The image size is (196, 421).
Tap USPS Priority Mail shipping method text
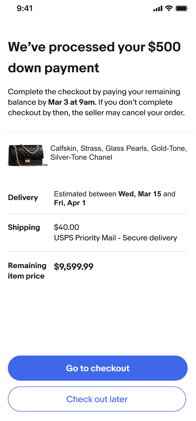116,238
